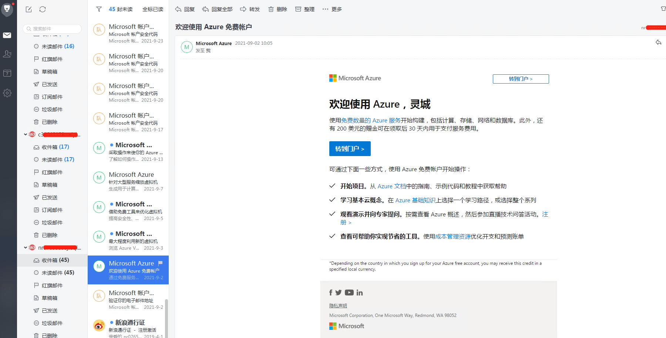This screenshot has width=666, height=338.
Task: Click the Twitter icon in email footer
Action: pos(339,293)
